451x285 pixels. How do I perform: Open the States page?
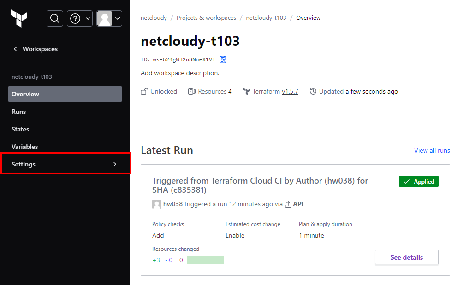pos(20,129)
